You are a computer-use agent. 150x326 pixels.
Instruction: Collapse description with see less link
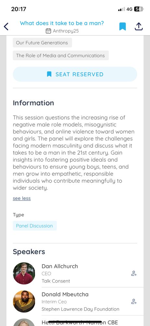click(x=22, y=198)
